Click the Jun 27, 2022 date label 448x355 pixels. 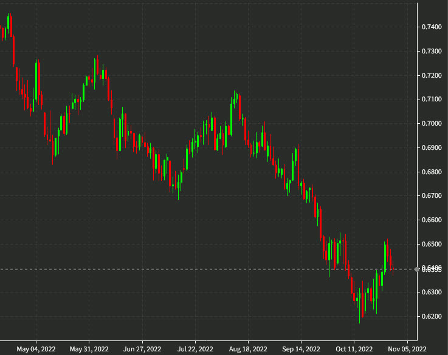pyautogui.click(x=142, y=349)
